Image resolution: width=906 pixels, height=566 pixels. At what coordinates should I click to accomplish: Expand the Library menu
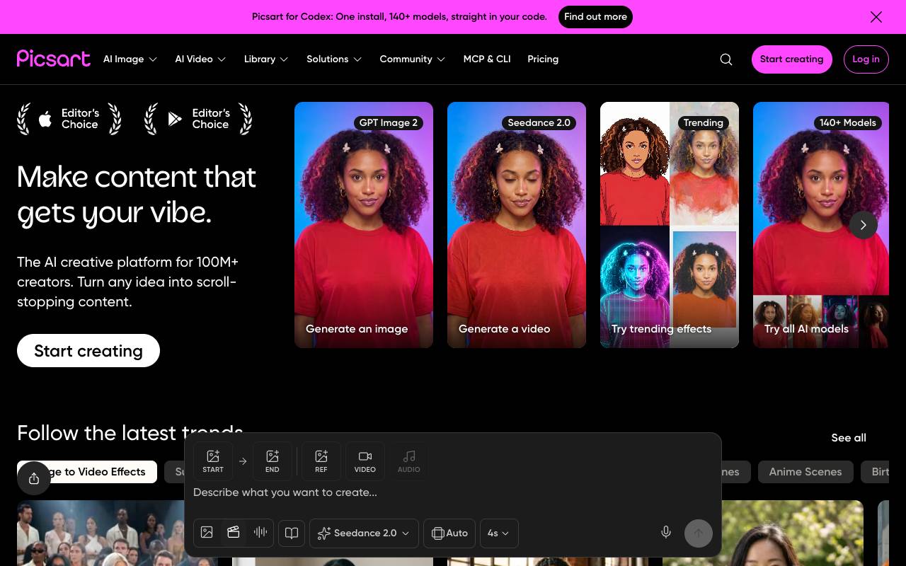pos(266,59)
